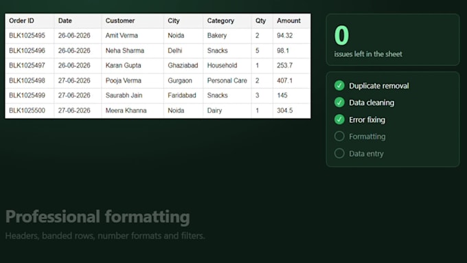
Task: Select the Personal Care category cell
Action: [227, 80]
